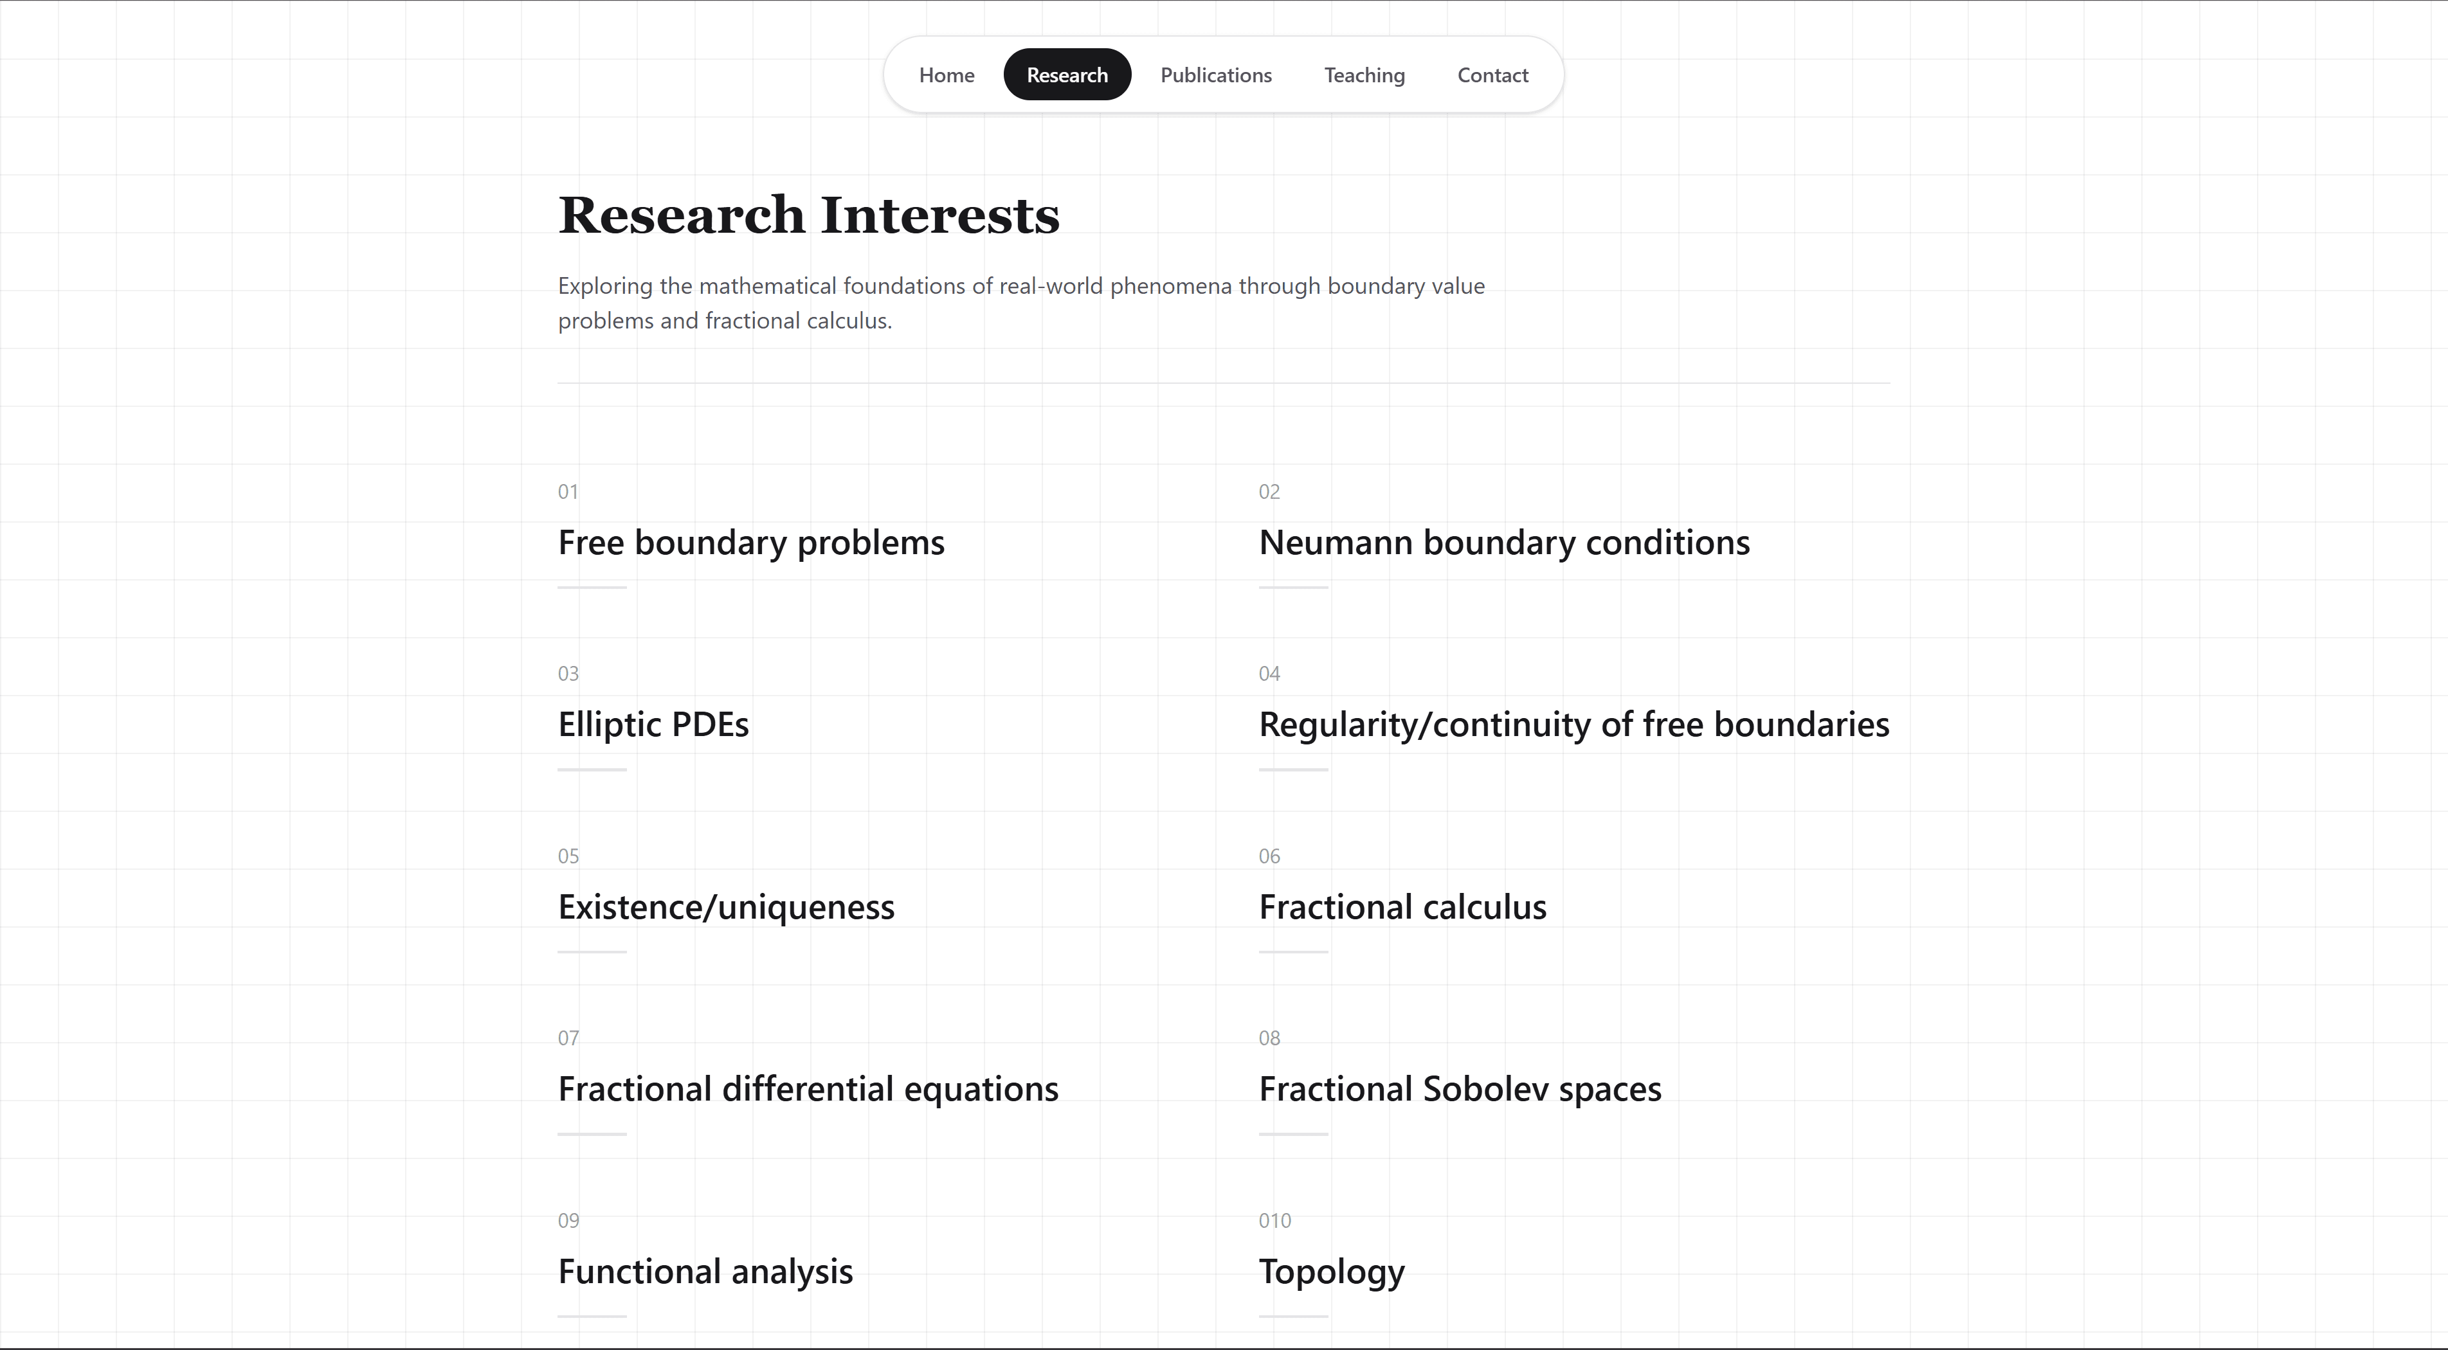This screenshot has width=2448, height=1350.
Task: Switch to the Home navigation tab
Action: click(945, 75)
